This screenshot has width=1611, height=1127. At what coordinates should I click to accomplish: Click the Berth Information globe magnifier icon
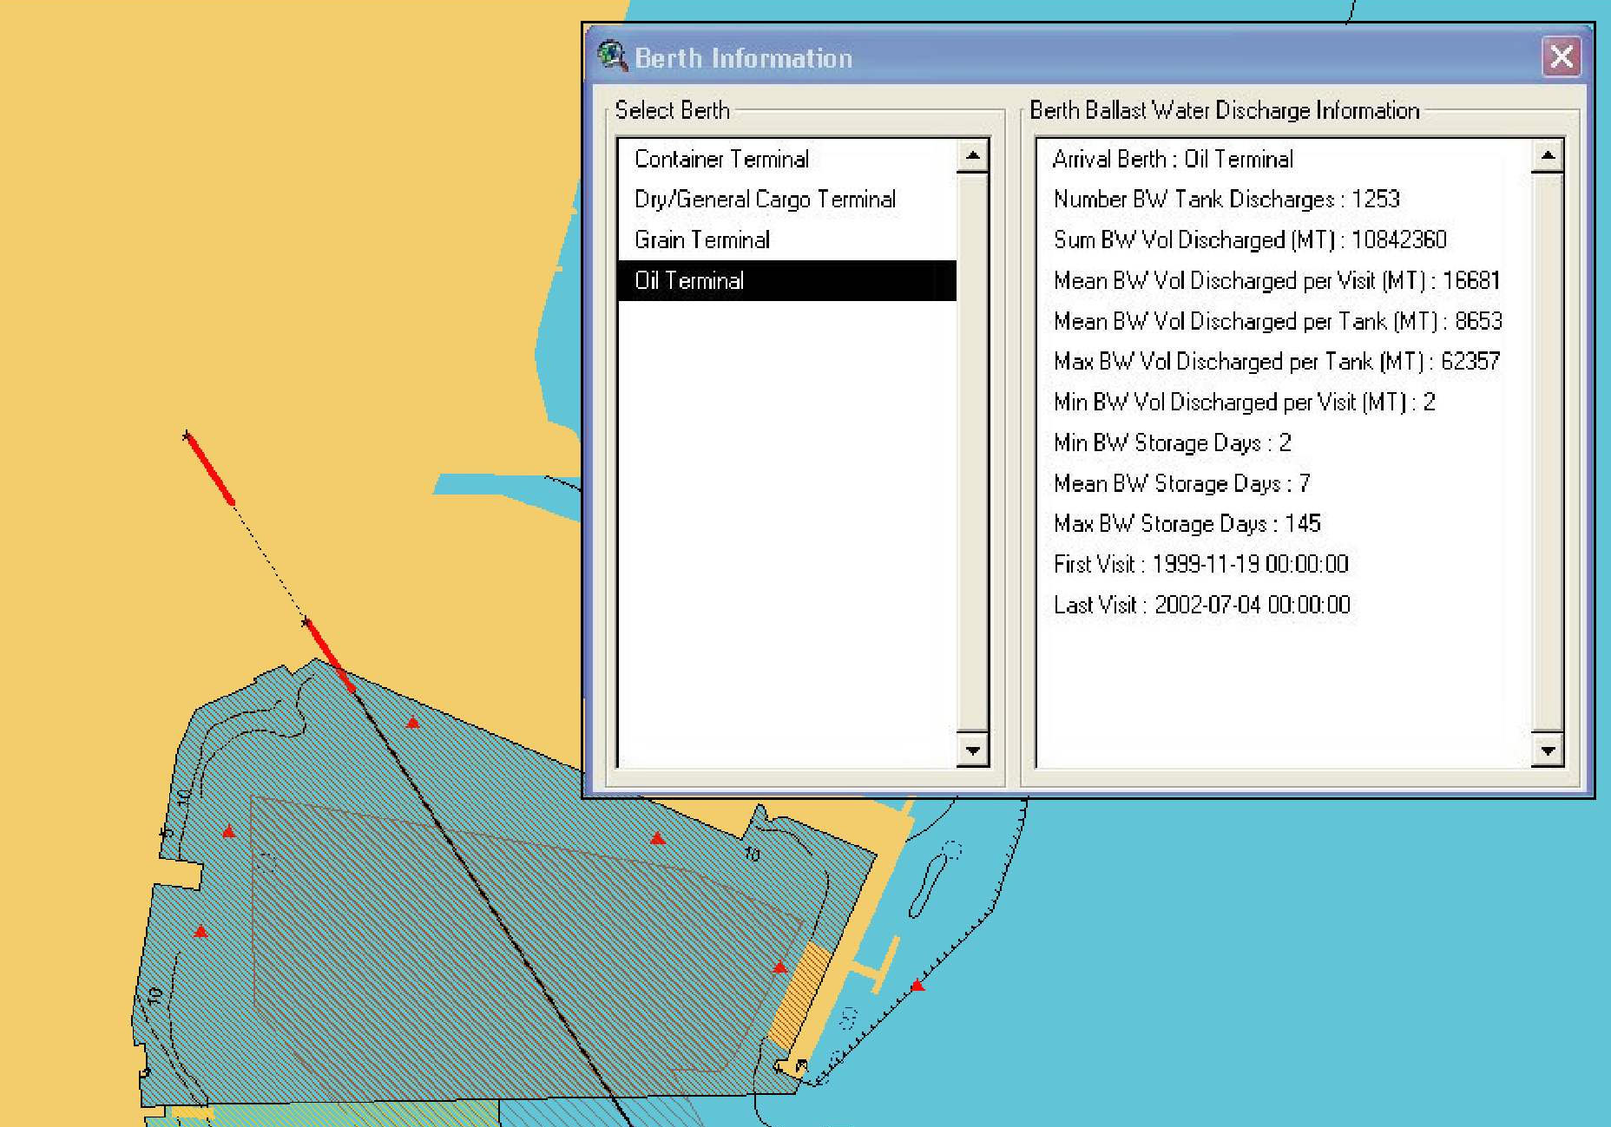[x=612, y=56]
